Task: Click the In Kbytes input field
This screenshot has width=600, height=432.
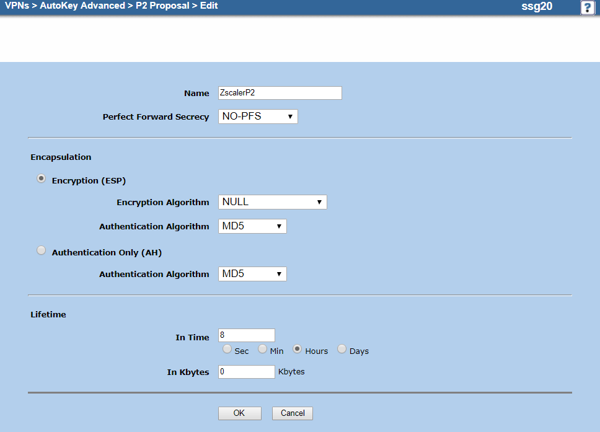Action: [246, 371]
